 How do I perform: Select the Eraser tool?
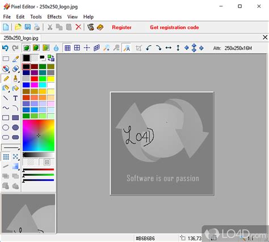click(x=15, y=69)
